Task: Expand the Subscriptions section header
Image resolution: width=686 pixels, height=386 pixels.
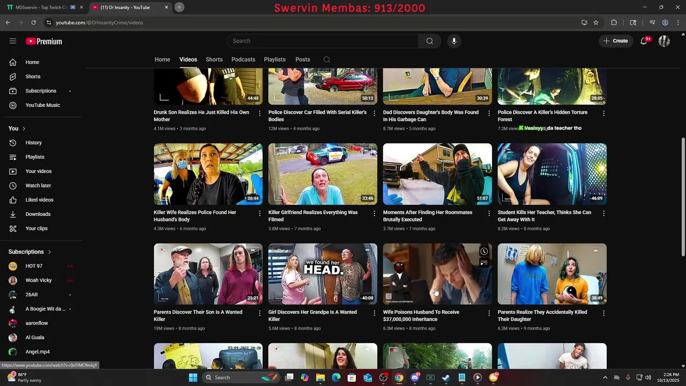Action: (30, 252)
